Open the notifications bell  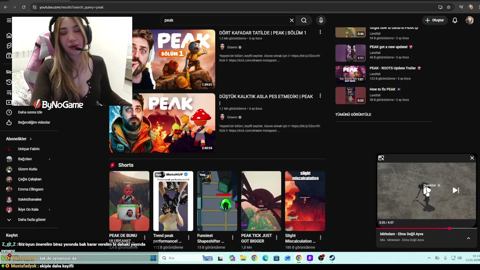pyautogui.click(x=455, y=20)
